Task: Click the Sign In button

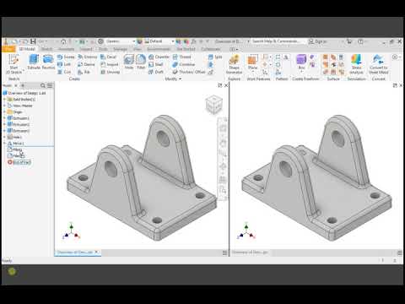Action: coord(318,41)
